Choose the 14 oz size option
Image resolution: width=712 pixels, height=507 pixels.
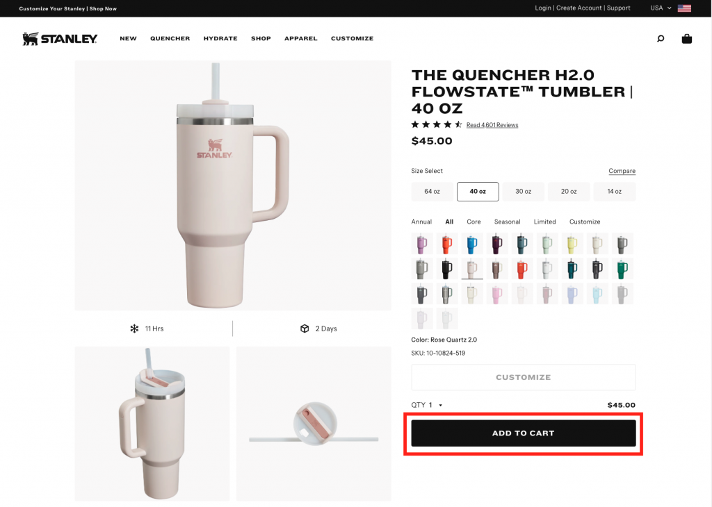click(x=615, y=192)
